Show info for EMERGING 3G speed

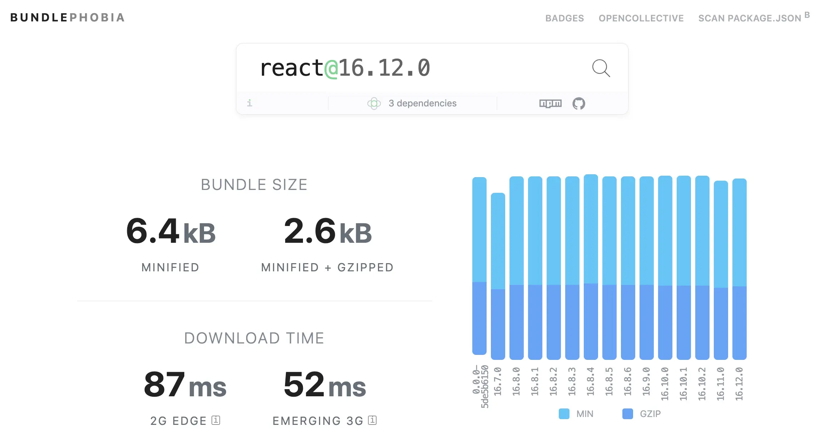tap(372, 420)
